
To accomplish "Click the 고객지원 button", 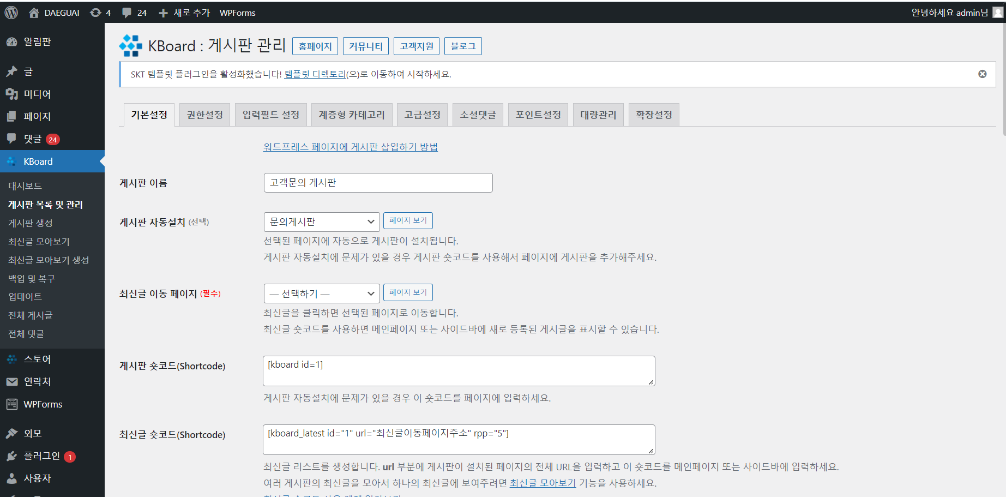I will coord(417,46).
